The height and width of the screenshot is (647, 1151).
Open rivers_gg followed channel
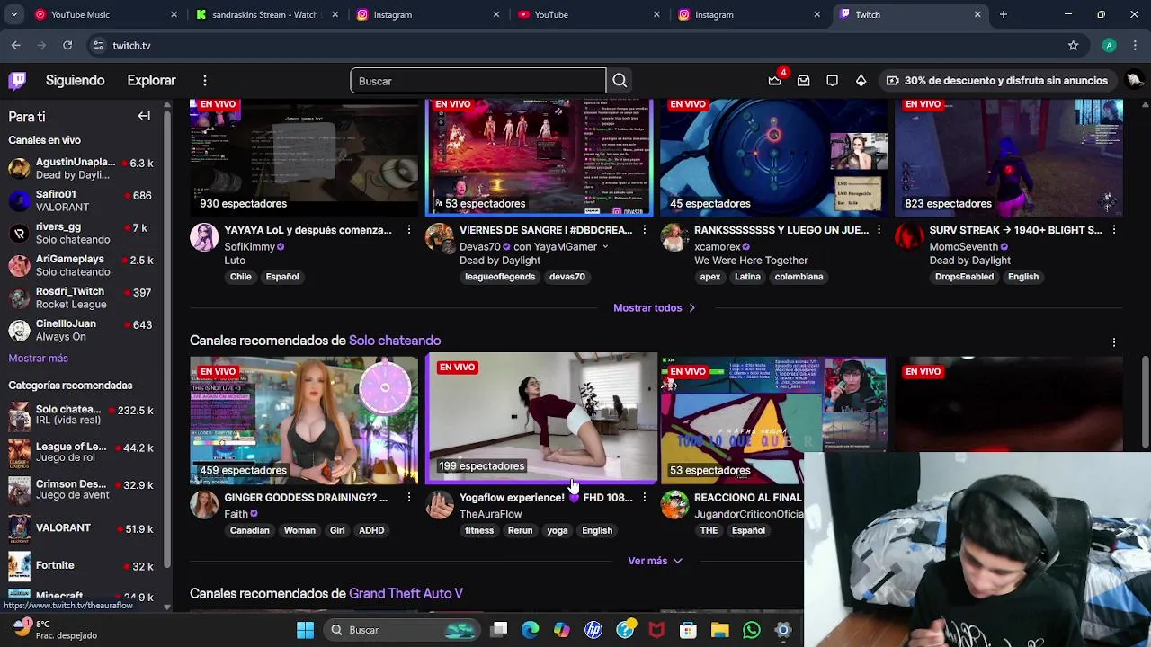82,233
